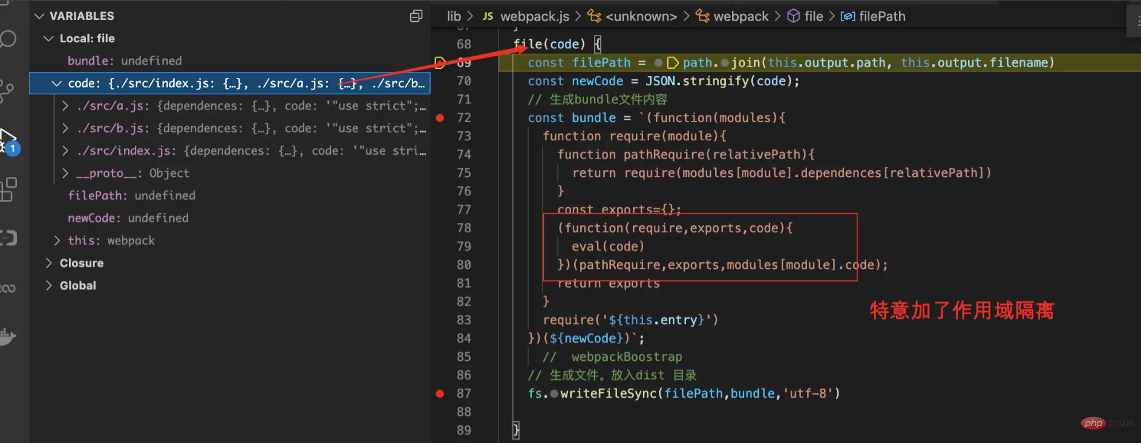Click the JS file icon in breadcrumb
1141x443 pixels.
tap(488, 16)
